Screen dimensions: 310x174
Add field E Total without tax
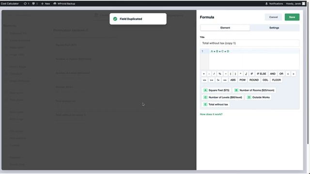pyautogui.click(x=216, y=104)
